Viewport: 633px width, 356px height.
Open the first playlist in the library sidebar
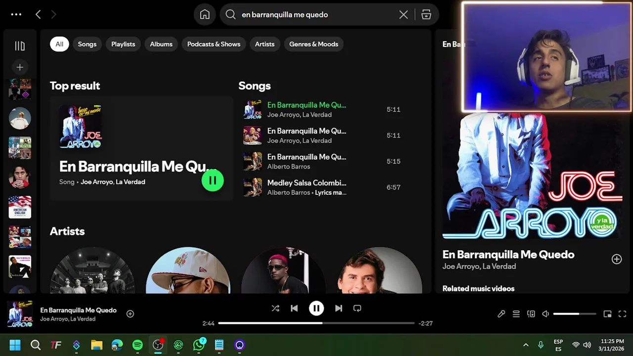click(x=20, y=89)
